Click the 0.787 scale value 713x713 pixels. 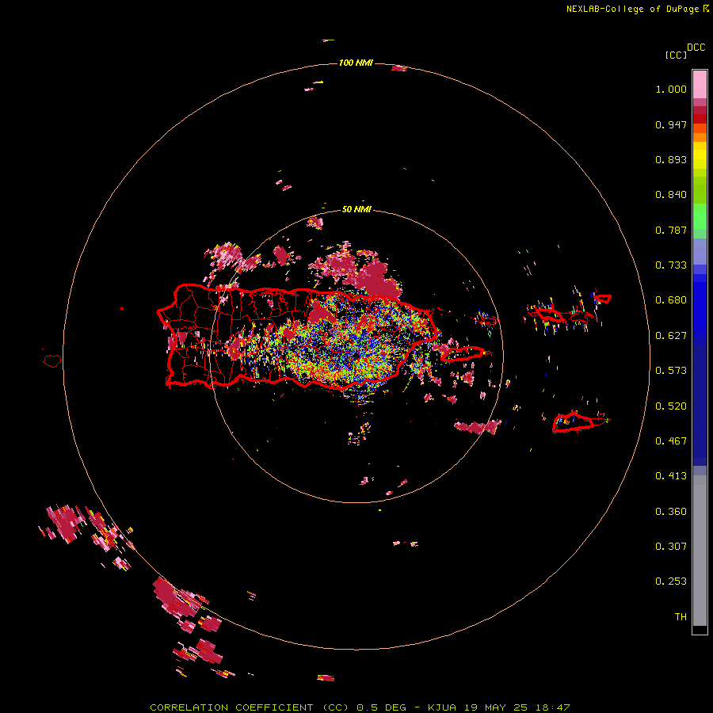(671, 230)
